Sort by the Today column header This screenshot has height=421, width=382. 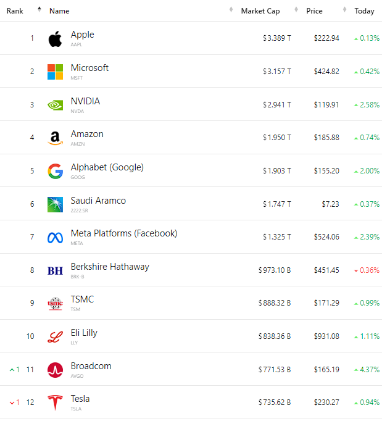click(364, 11)
